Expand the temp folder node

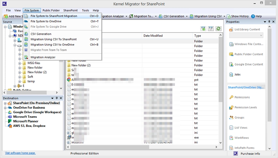pos(20,81)
